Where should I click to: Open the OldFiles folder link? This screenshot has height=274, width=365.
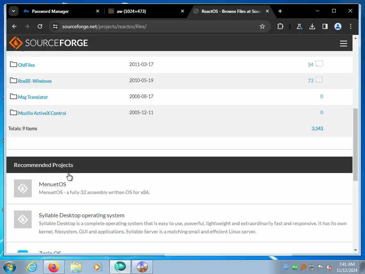(x=26, y=65)
